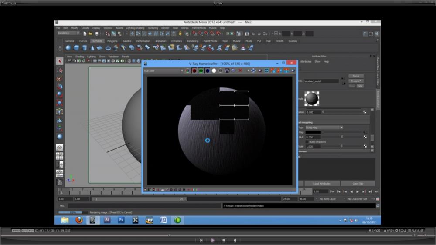This screenshot has height=245, width=436.
Task: Switch to the Dynamics shelf tab
Action: 177,41
